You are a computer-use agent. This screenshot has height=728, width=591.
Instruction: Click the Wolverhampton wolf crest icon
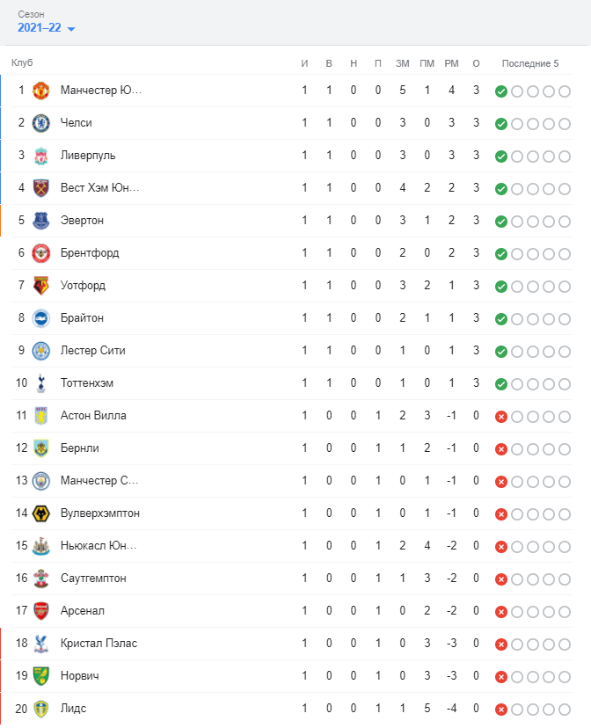41,513
